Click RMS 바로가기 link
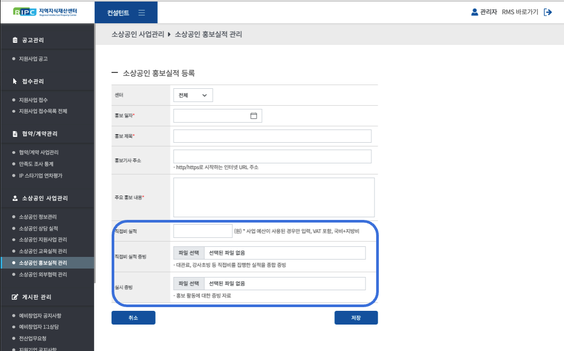Viewport: 564px width, 351px height. (520, 12)
